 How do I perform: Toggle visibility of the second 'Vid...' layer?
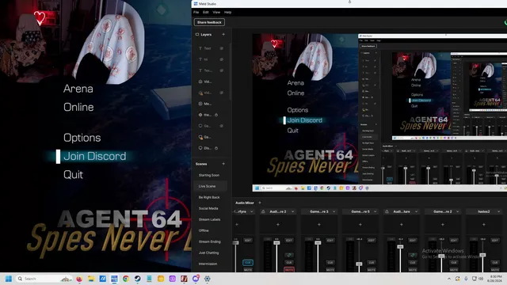click(222, 93)
